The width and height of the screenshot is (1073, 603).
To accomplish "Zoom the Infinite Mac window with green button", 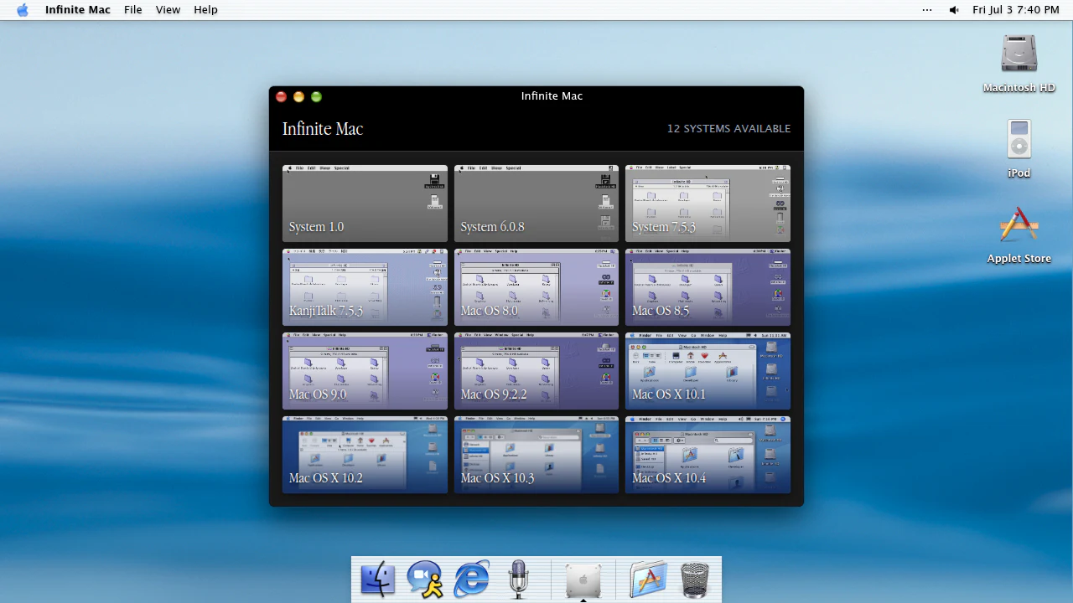I will coord(316,97).
